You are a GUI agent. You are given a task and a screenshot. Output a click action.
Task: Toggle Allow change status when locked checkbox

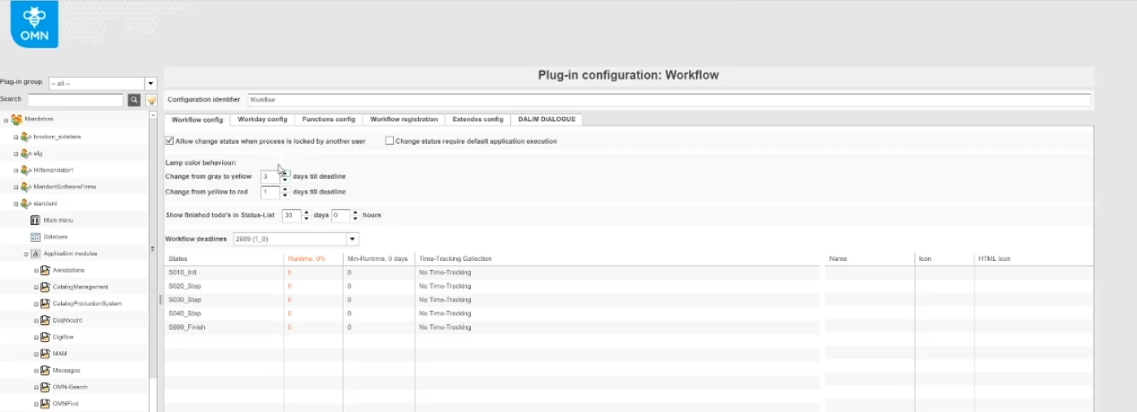point(169,141)
